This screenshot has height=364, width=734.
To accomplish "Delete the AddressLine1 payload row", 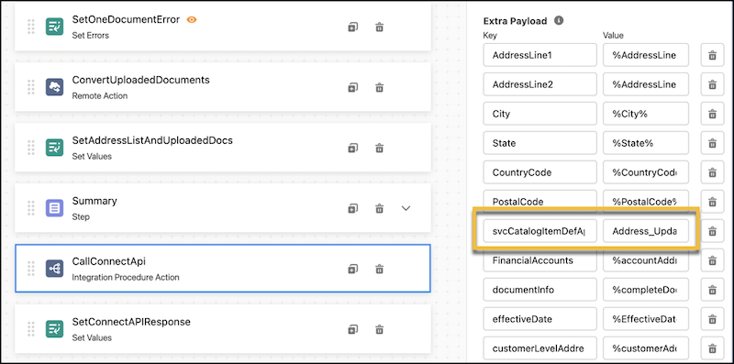I will tap(713, 55).
